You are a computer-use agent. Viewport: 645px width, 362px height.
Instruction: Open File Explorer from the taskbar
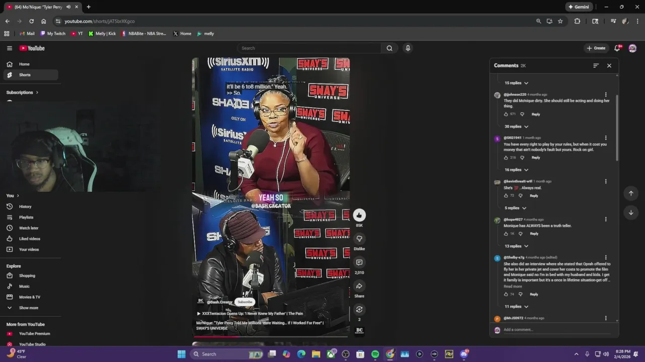click(316, 354)
